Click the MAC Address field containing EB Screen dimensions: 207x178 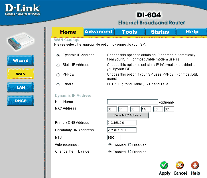(158, 109)
